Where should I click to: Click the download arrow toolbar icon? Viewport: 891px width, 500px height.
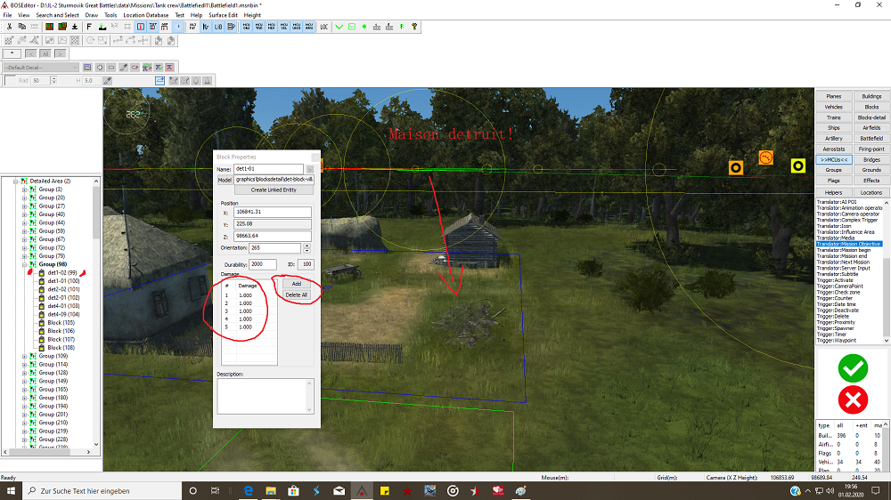[75, 27]
